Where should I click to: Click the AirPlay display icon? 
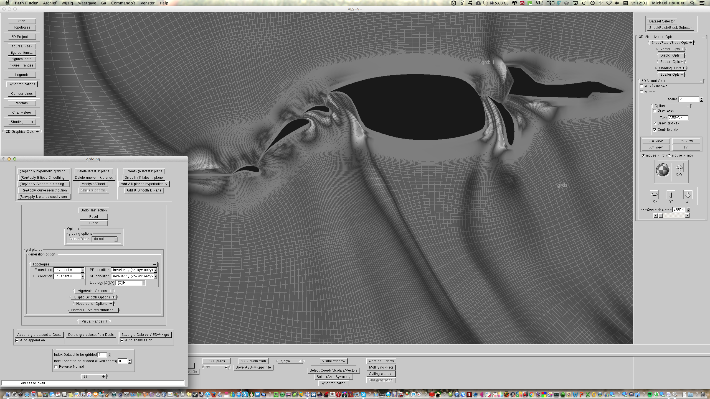[x=575, y=3]
